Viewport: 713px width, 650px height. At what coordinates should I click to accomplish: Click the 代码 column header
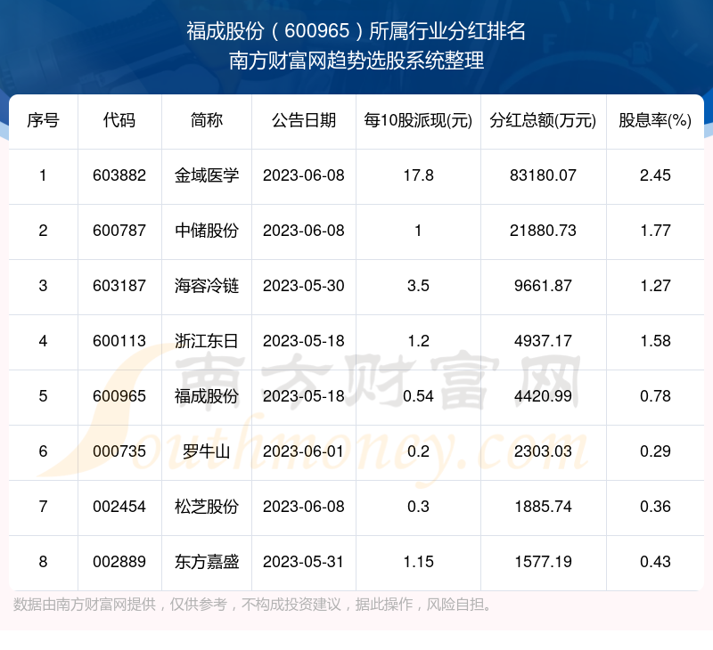pyautogui.click(x=119, y=120)
